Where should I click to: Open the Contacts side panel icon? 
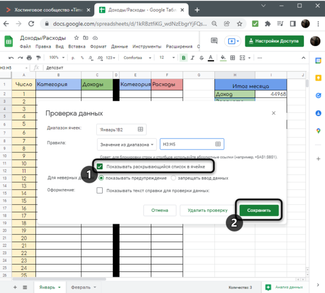[318, 113]
